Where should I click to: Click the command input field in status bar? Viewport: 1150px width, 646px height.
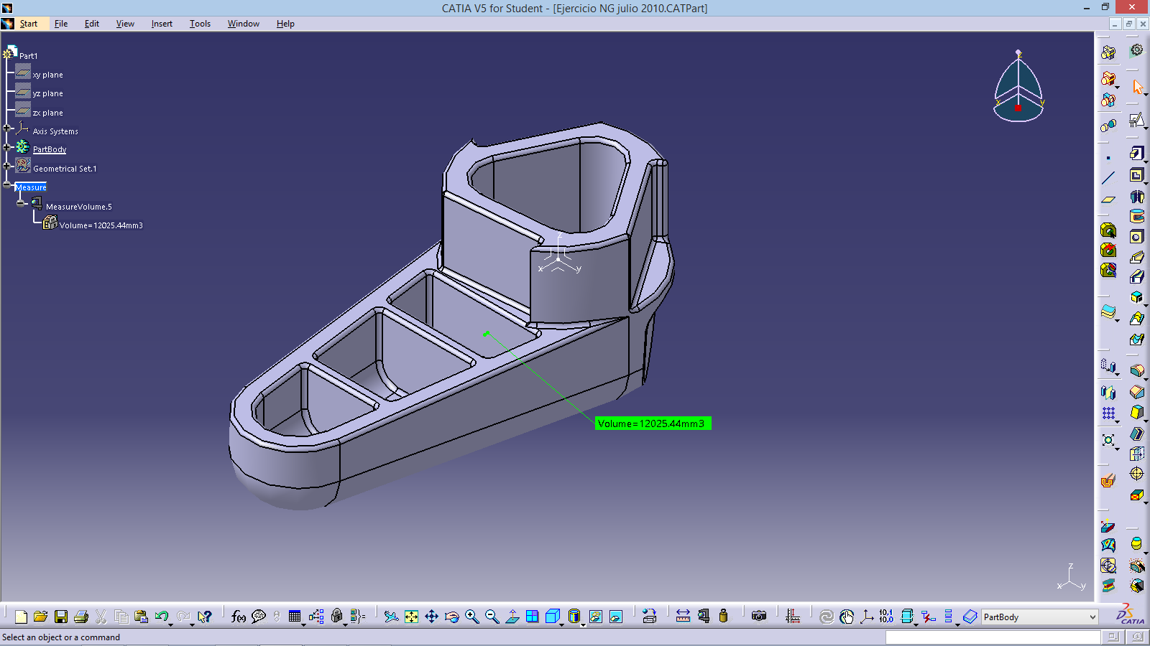tap(993, 637)
